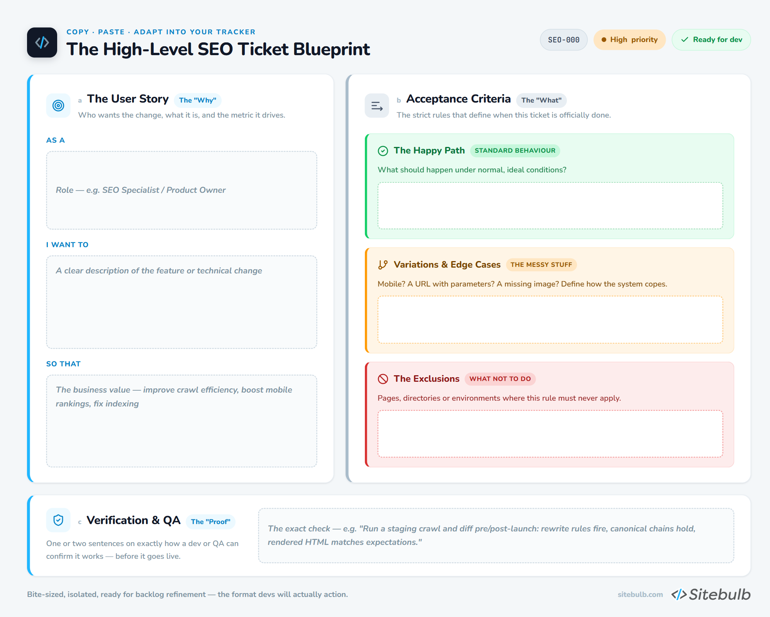Click the SEO-000 ticket ID badge
Screen dimensions: 770x617
pos(564,40)
